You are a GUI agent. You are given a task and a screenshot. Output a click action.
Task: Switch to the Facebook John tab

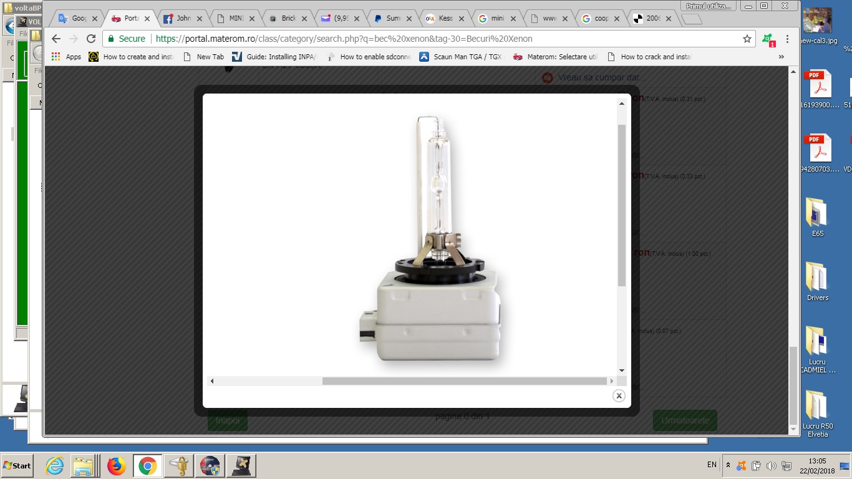[177, 19]
